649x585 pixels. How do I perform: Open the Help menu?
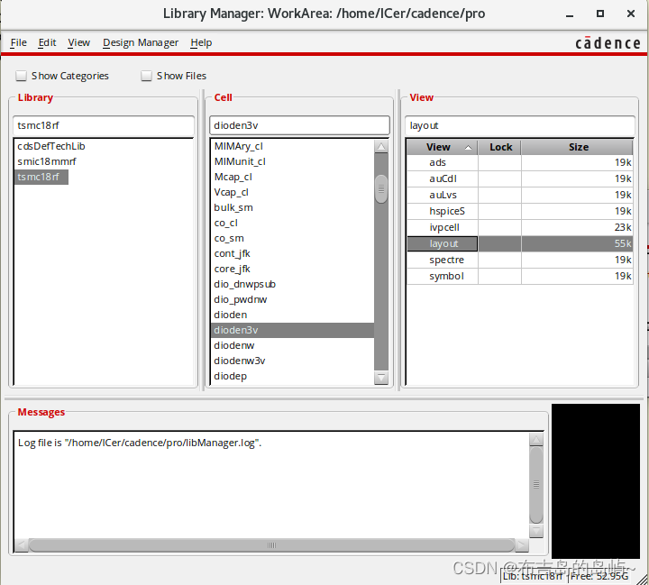[x=201, y=42]
